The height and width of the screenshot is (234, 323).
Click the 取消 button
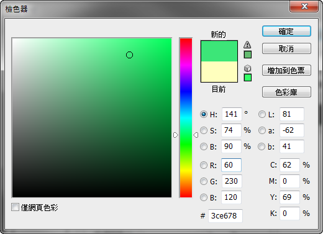286,48
